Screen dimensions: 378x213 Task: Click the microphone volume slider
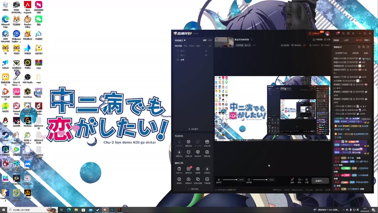coord(230,180)
